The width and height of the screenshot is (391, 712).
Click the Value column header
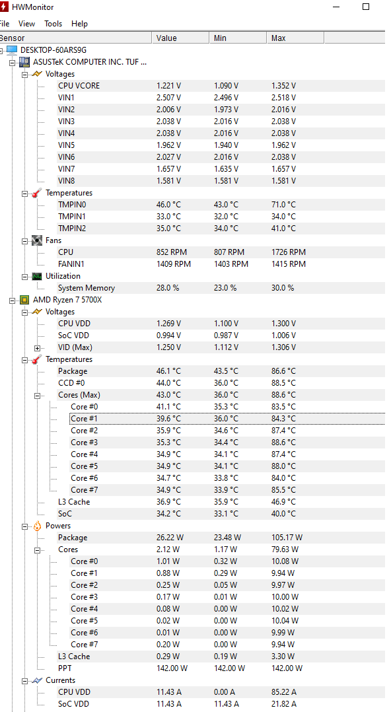tap(180, 38)
